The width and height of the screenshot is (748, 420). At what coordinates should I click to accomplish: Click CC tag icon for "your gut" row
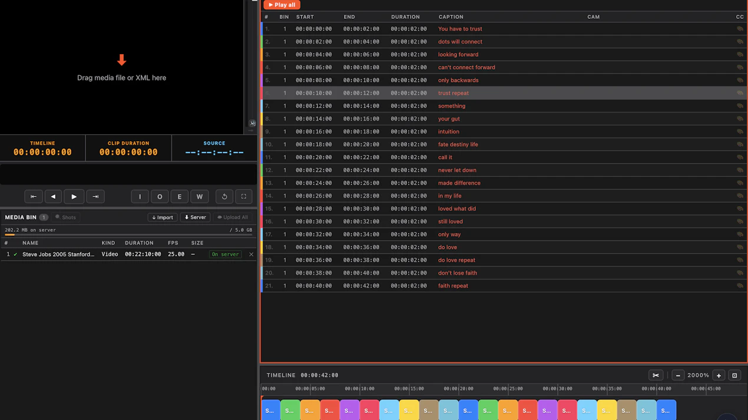740,119
